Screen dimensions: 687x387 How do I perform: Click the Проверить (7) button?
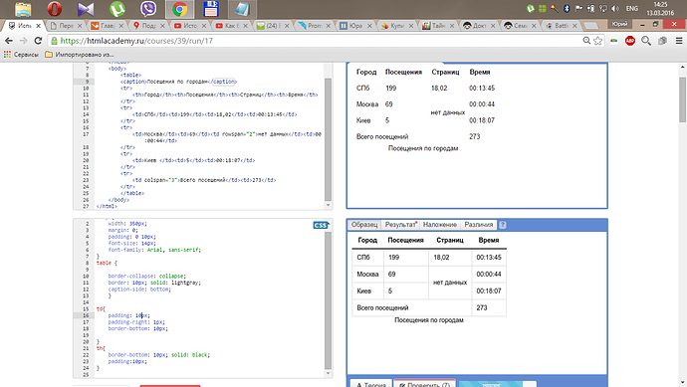click(x=424, y=383)
